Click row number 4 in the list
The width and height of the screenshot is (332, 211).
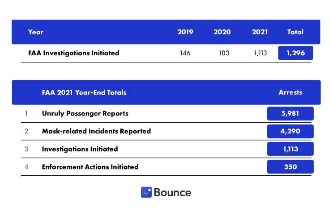(26, 167)
